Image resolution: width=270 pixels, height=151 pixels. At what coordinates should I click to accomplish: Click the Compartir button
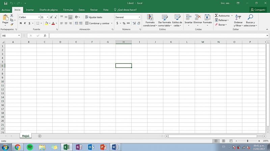click(x=258, y=10)
